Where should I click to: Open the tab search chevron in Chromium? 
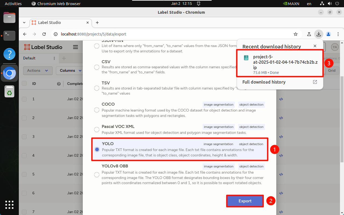click(x=24, y=23)
